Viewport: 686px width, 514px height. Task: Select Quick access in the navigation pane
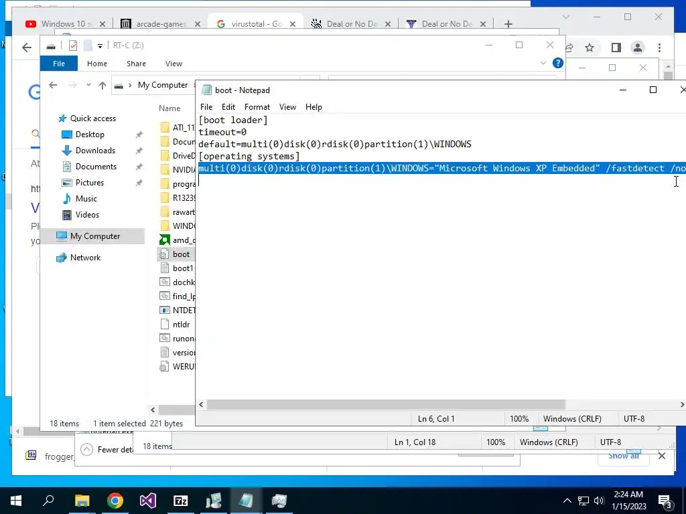[92, 118]
